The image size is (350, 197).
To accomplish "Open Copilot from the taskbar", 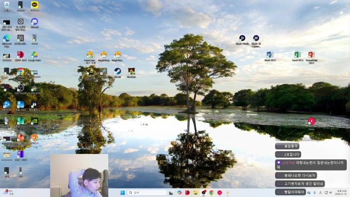I will [179, 192].
